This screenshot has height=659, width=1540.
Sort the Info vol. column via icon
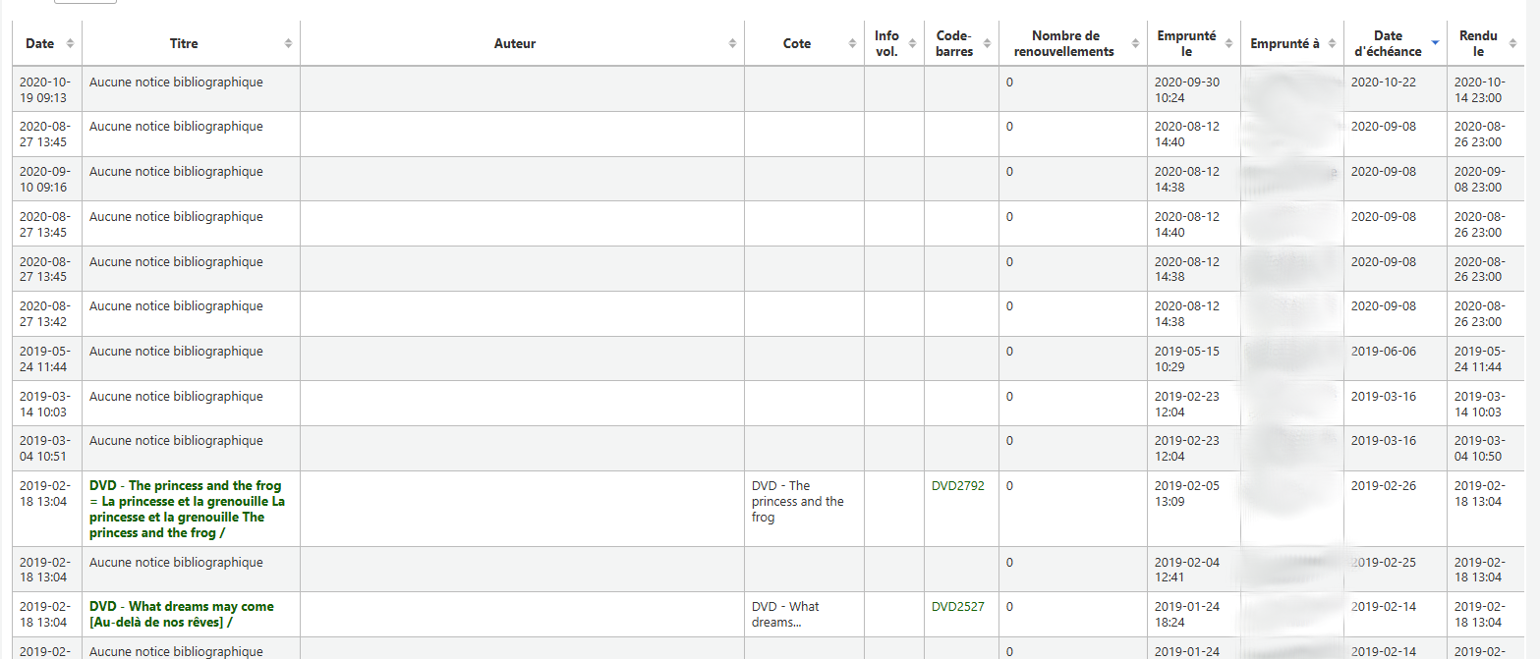pyautogui.click(x=912, y=44)
